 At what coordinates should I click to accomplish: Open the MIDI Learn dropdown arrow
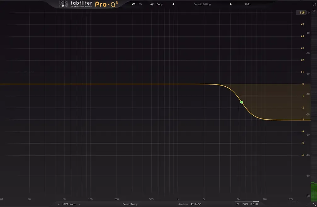(80, 204)
